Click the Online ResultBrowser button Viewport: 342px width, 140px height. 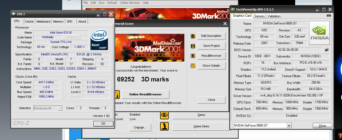point(146,94)
